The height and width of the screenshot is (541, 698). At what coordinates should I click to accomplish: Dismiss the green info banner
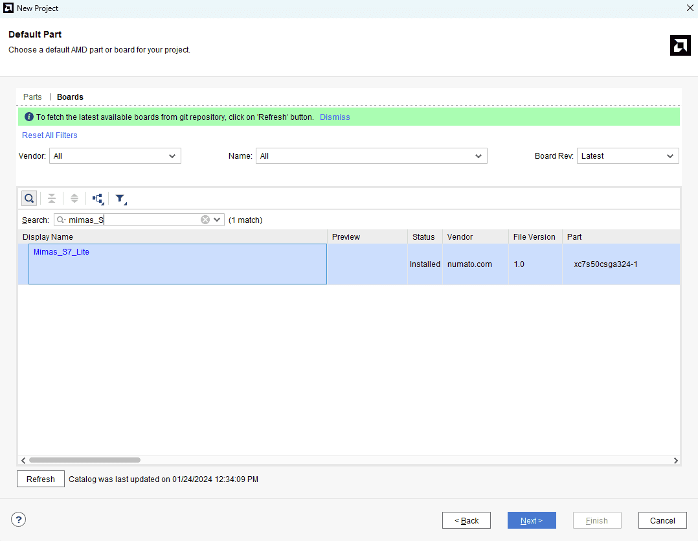click(x=335, y=117)
